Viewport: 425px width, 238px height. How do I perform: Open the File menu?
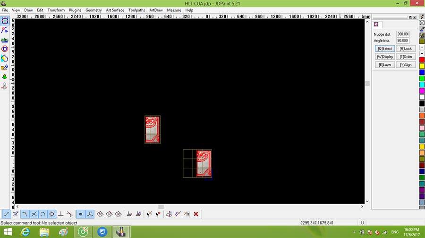[x=5, y=10]
